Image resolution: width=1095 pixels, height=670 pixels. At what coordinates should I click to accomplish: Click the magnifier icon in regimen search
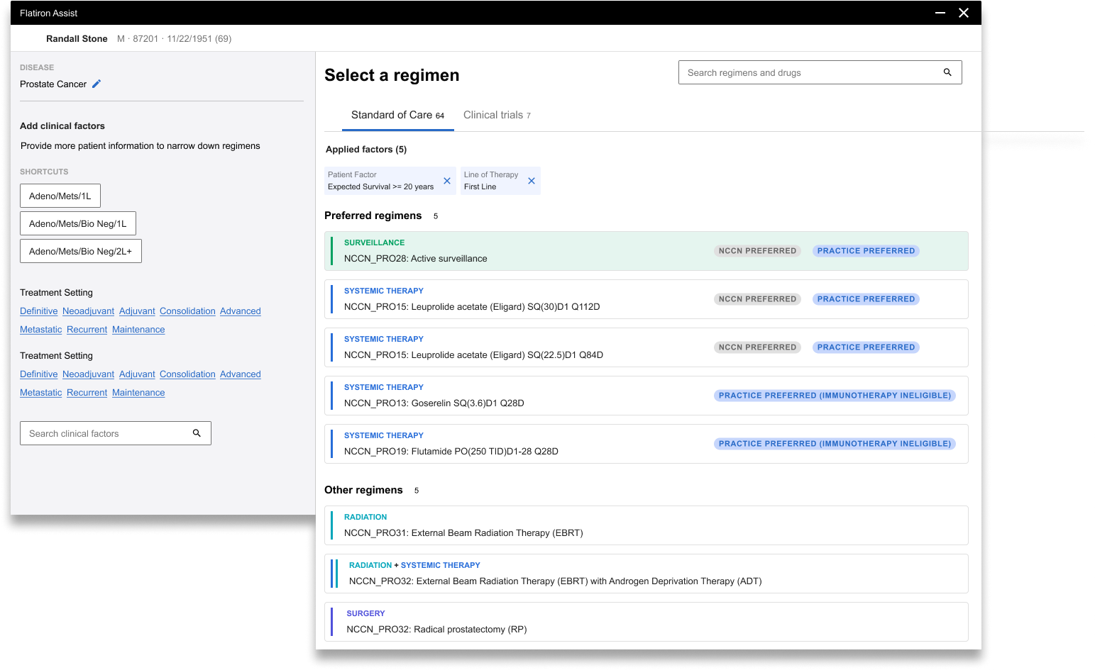[x=947, y=72]
